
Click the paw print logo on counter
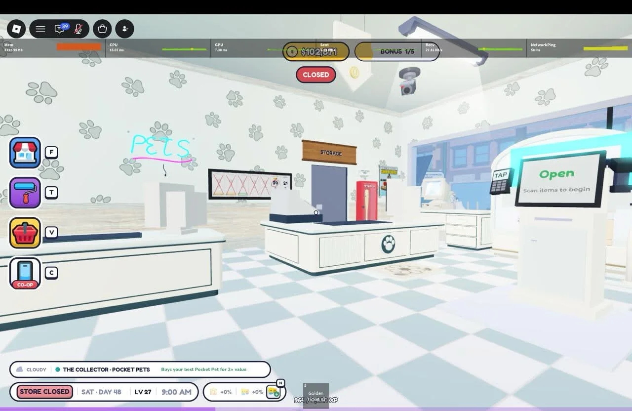pyautogui.click(x=389, y=243)
